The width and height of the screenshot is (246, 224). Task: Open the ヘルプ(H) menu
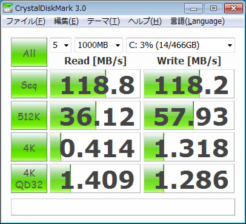[x=145, y=21]
